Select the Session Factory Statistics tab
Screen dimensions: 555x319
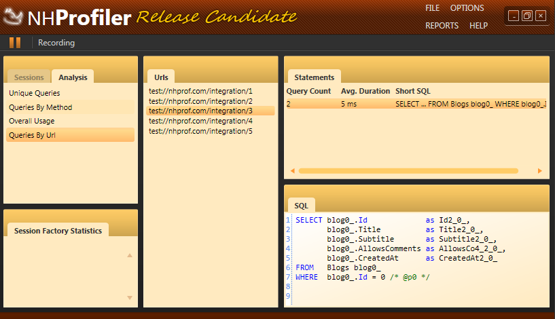pyautogui.click(x=58, y=231)
